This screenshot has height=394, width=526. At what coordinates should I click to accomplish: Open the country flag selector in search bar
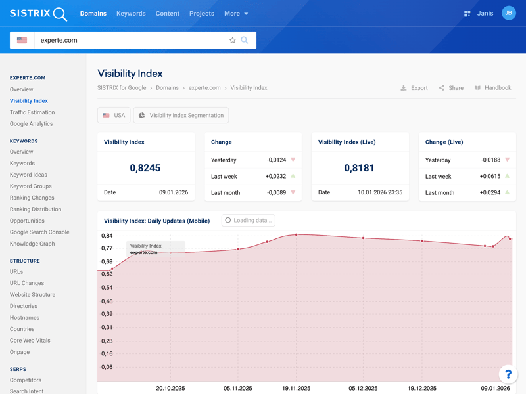pyautogui.click(x=22, y=40)
